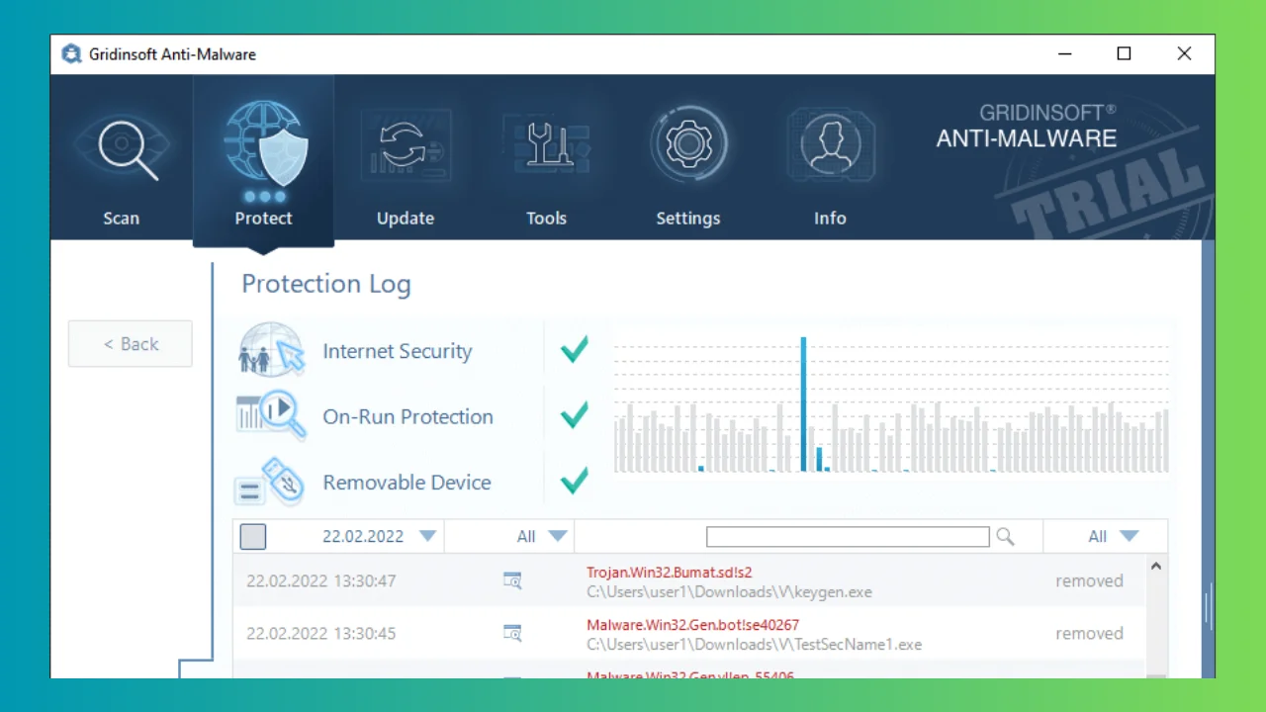Image resolution: width=1266 pixels, height=712 pixels.
Task: Click details icon for 13:30:47 entry
Action: [x=512, y=580]
